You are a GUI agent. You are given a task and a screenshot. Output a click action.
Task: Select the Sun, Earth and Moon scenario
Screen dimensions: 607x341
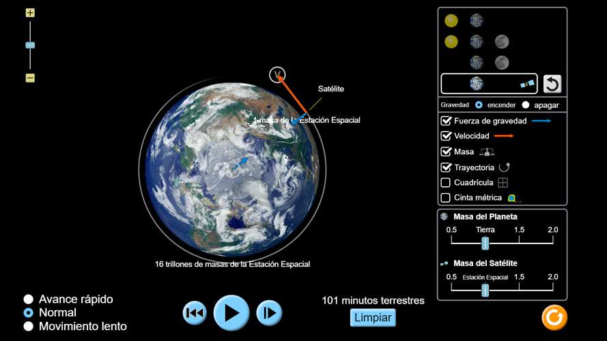click(x=476, y=42)
